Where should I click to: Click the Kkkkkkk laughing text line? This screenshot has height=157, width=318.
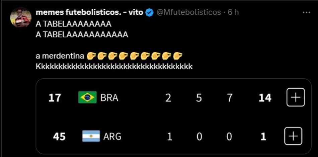click(x=114, y=67)
